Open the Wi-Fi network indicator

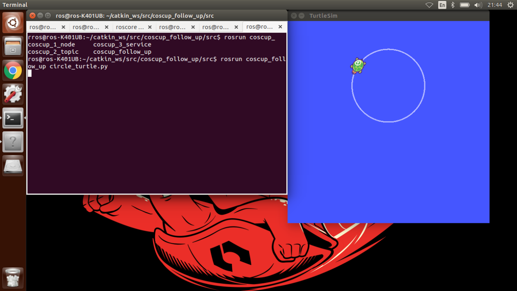(429, 5)
